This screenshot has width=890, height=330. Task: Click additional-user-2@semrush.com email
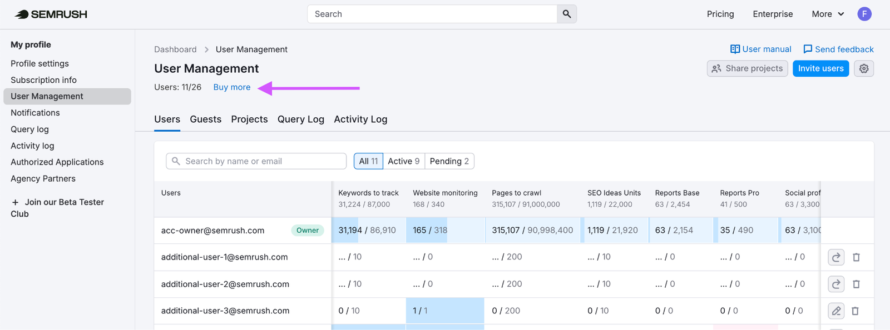click(225, 284)
